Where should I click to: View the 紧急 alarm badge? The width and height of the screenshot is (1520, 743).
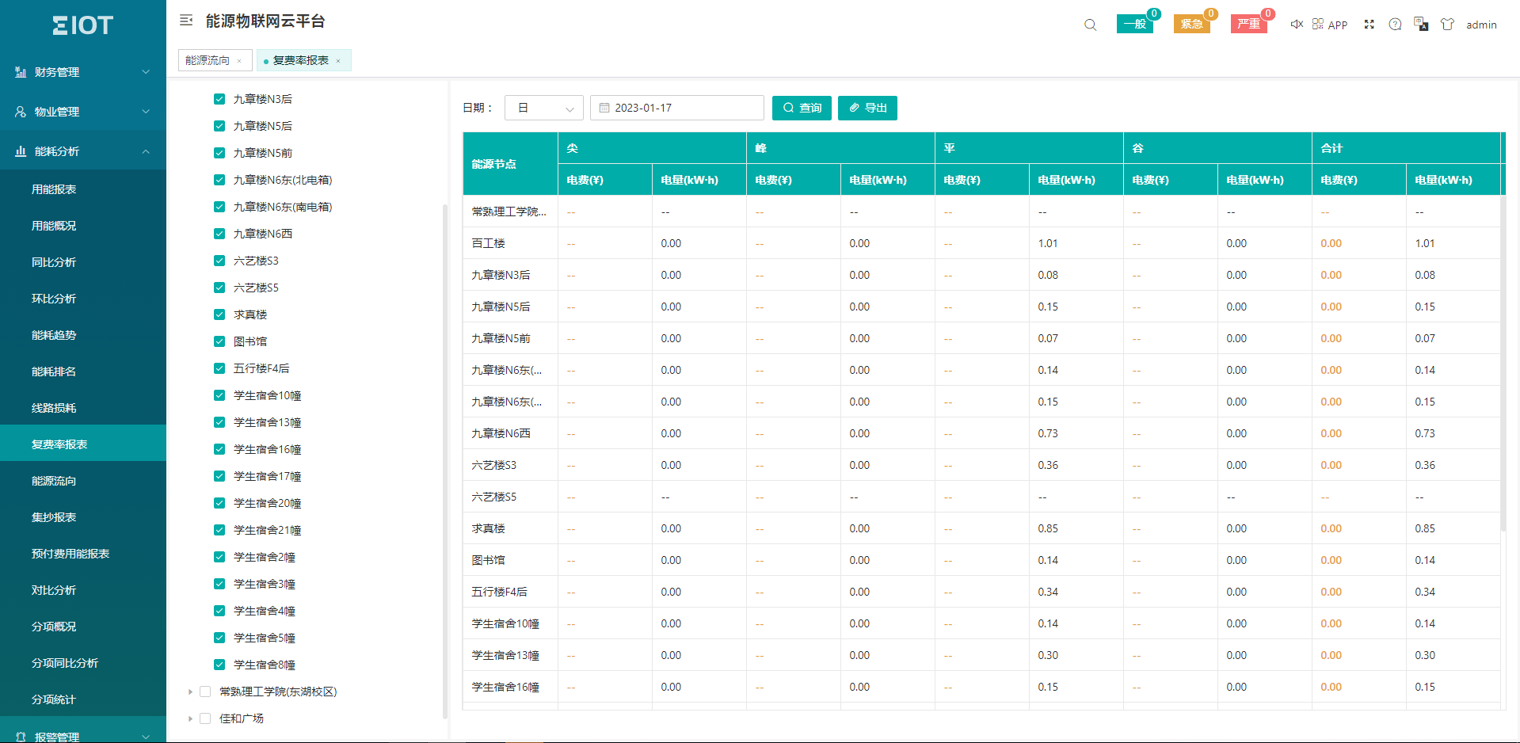(1192, 24)
